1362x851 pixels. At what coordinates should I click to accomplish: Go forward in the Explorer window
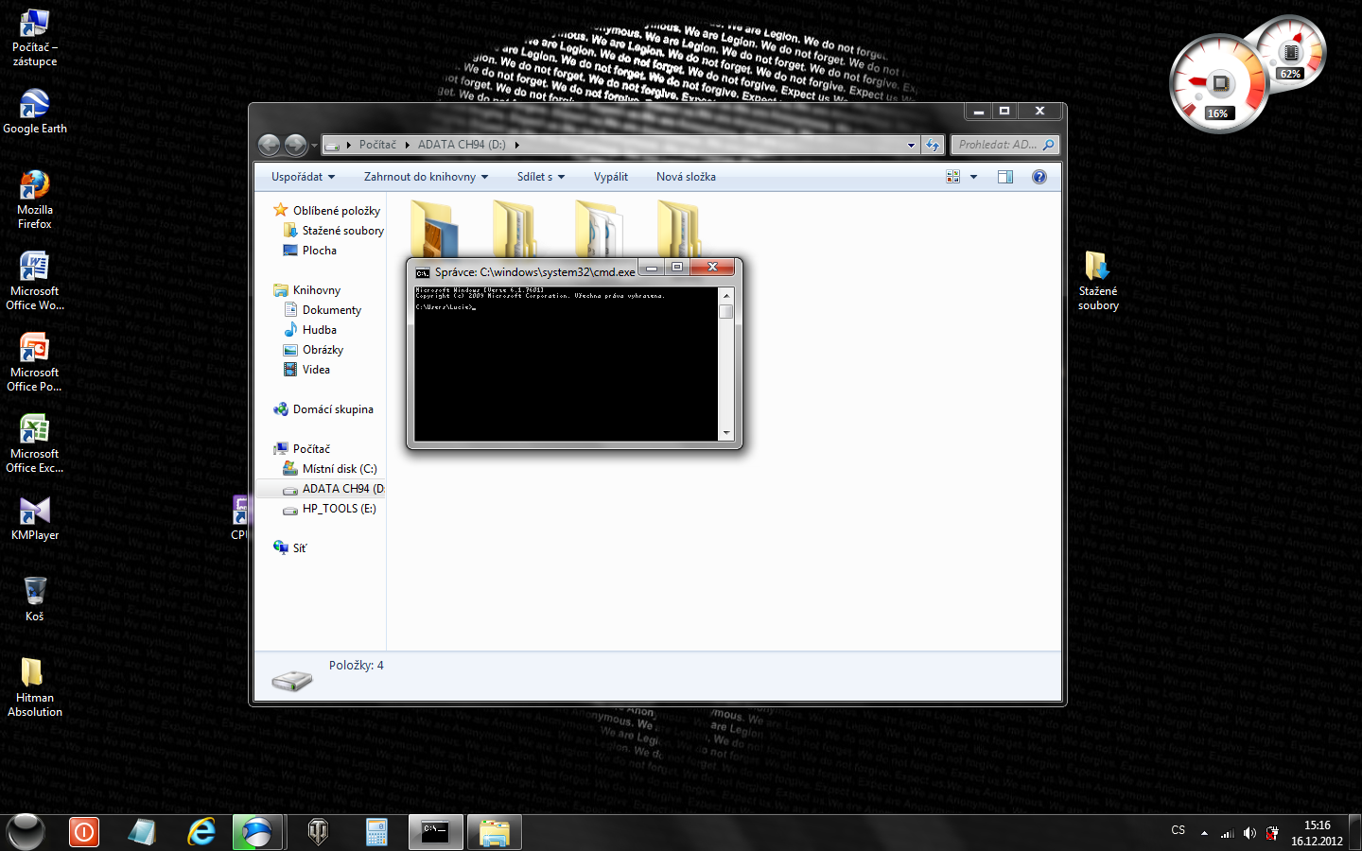[x=295, y=145]
